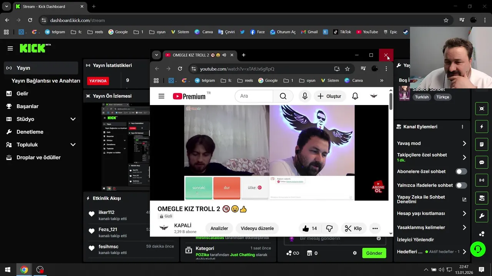Click the YouTube search magnifier button

[283, 96]
